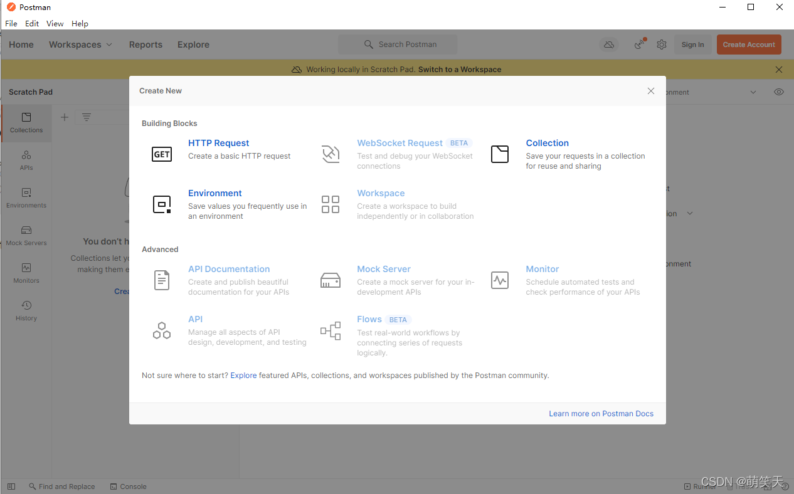Toggle sidebar icon in the status bar
The image size is (794, 494).
point(11,486)
